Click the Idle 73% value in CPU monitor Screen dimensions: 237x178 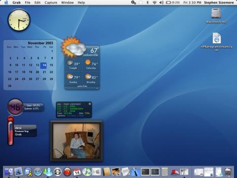tap(84, 113)
